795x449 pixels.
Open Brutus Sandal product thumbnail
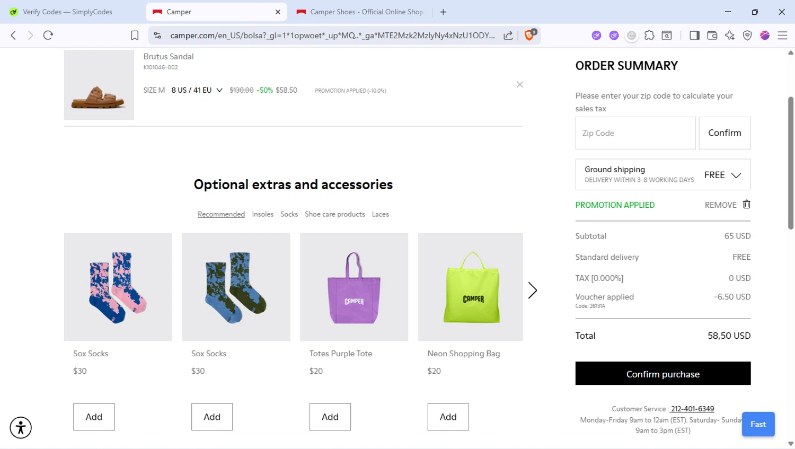99,85
